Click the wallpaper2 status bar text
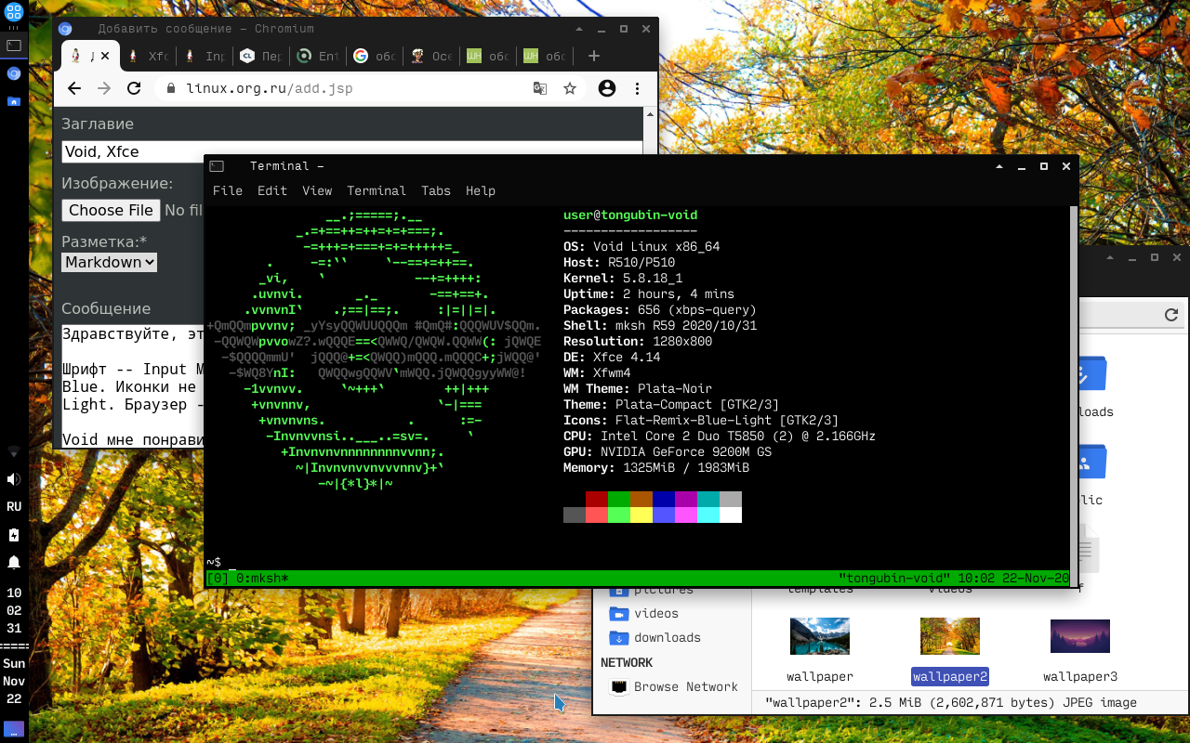This screenshot has height=743, width=1190. tap(951, 702)
